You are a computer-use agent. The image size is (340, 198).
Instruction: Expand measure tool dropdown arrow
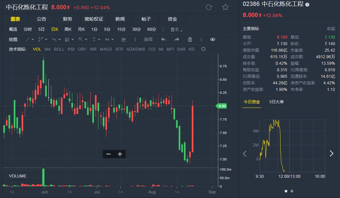pyautogui.click(x=99, y=40)
